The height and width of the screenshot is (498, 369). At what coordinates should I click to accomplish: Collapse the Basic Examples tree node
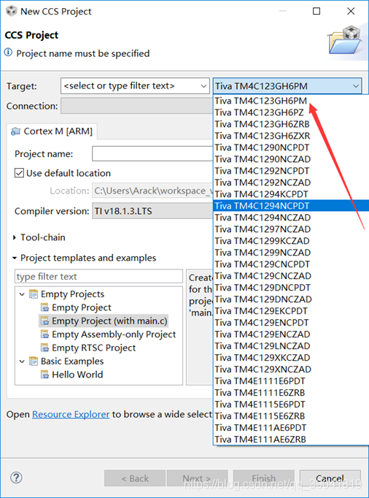[22, 361]
